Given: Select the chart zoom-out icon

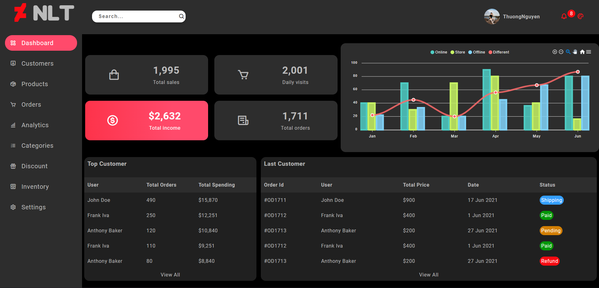Looking at the screenshot, I should [561, 52].
